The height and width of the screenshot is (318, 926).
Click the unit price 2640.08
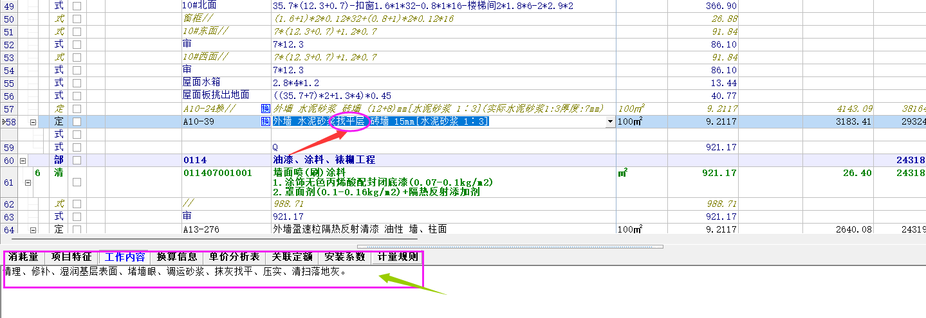click(x=853, y=229)
